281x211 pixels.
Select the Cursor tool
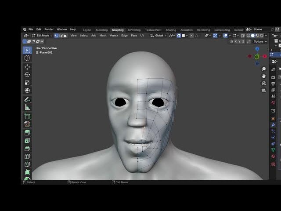(27, 58)
